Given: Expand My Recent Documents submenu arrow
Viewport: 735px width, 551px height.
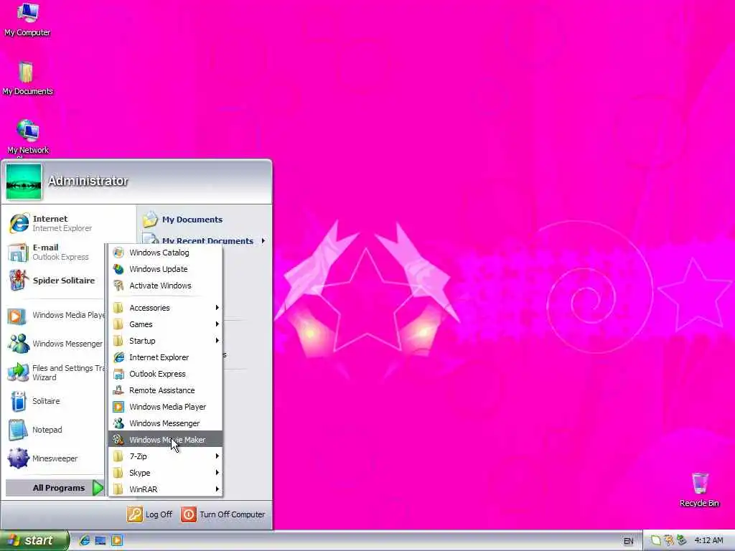Looking at the screenshot, I should (263, 241).
